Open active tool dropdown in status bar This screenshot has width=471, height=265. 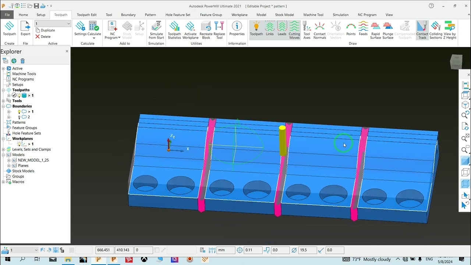(x=36, y=250)
